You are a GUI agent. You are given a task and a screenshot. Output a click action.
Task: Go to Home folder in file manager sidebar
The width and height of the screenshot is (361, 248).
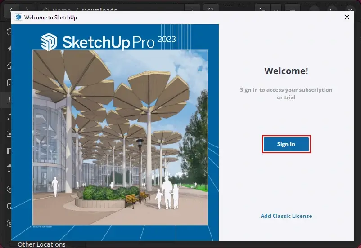pyautogui.click(x=9, y=66)
